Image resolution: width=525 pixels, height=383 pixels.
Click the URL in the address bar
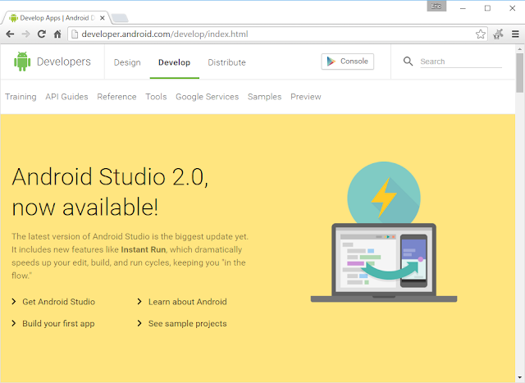pyautogui.click(x=165, y=34)
